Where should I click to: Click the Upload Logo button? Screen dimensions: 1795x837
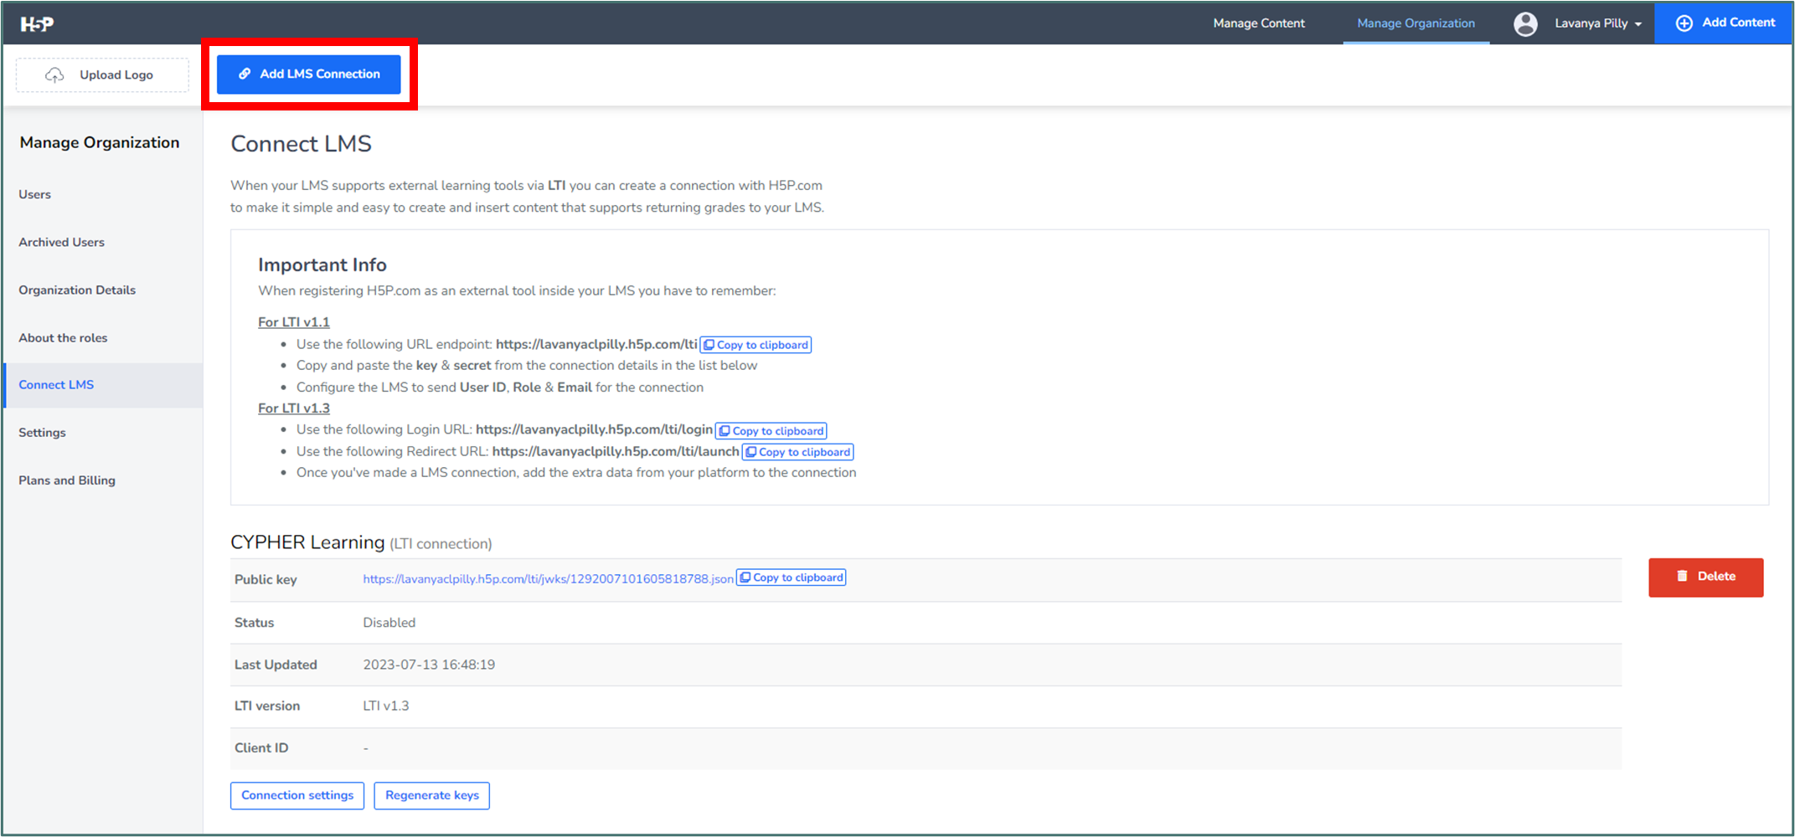[x=102, y=75]
